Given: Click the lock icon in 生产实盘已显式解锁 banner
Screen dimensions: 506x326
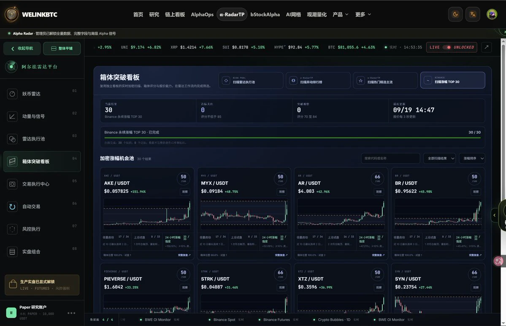Looking at the screenshot, I should [x=13, y=284].
